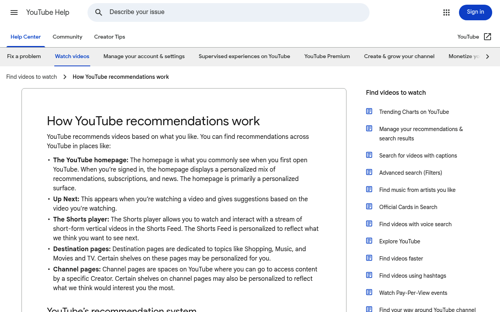Open the Find videos faster article
500x312 pixels.
401,259
